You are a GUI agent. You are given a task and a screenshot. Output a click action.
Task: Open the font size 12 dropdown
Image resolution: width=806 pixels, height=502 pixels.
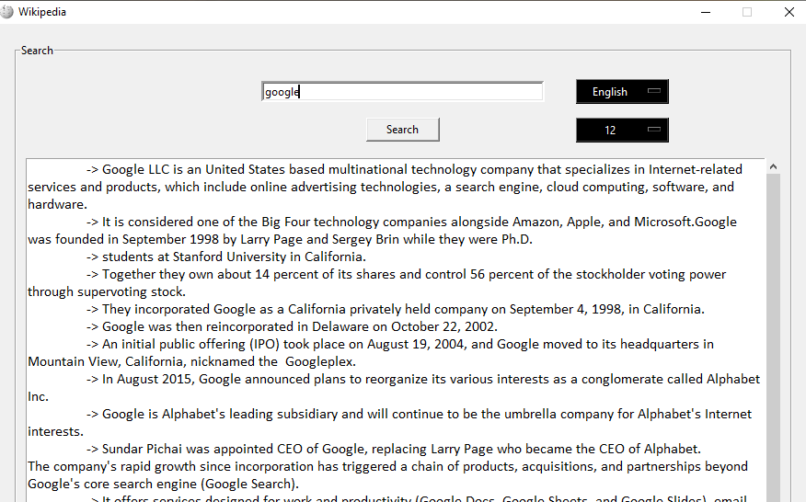click(622, 130)
